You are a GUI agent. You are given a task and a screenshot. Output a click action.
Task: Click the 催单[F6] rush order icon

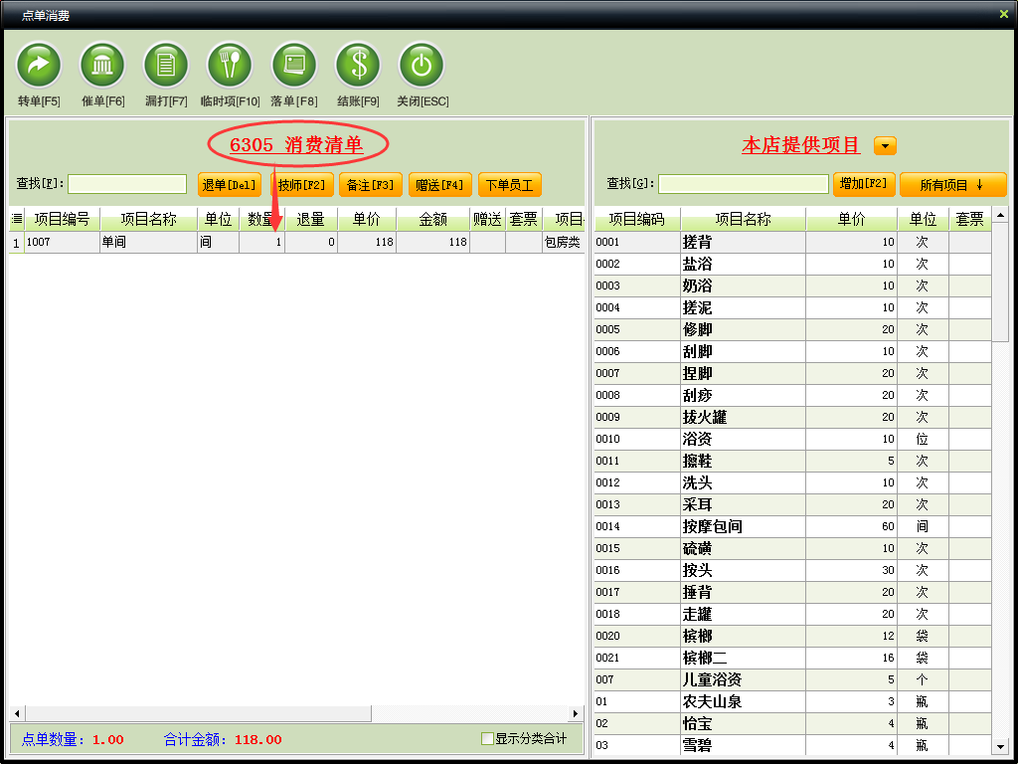click(102, 66)
